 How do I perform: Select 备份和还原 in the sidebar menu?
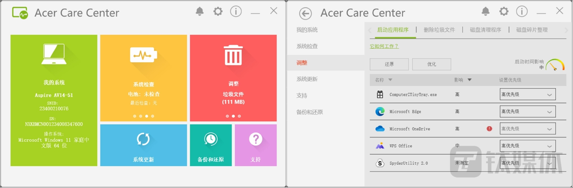pos(309,112)
